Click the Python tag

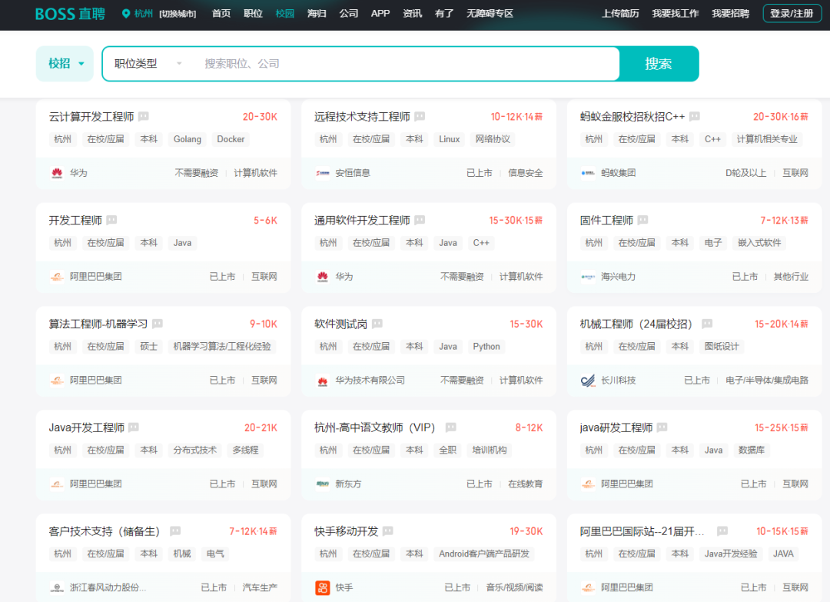pyautogui.click(x=486, y=347)
